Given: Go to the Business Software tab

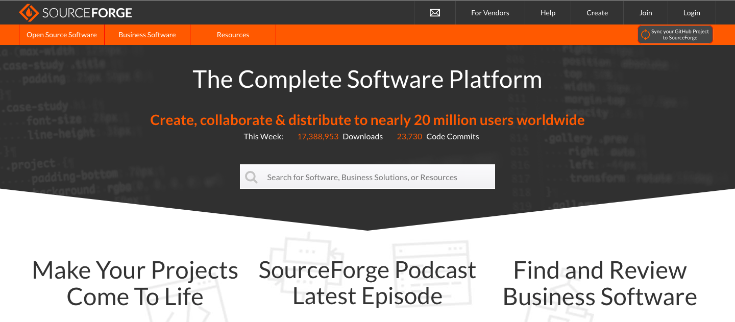Looking at the screenshot, I should pyautogui.click(x=147, y=35).
